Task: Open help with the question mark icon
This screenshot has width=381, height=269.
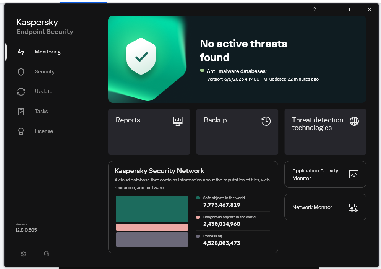Action: coord(315,10)
